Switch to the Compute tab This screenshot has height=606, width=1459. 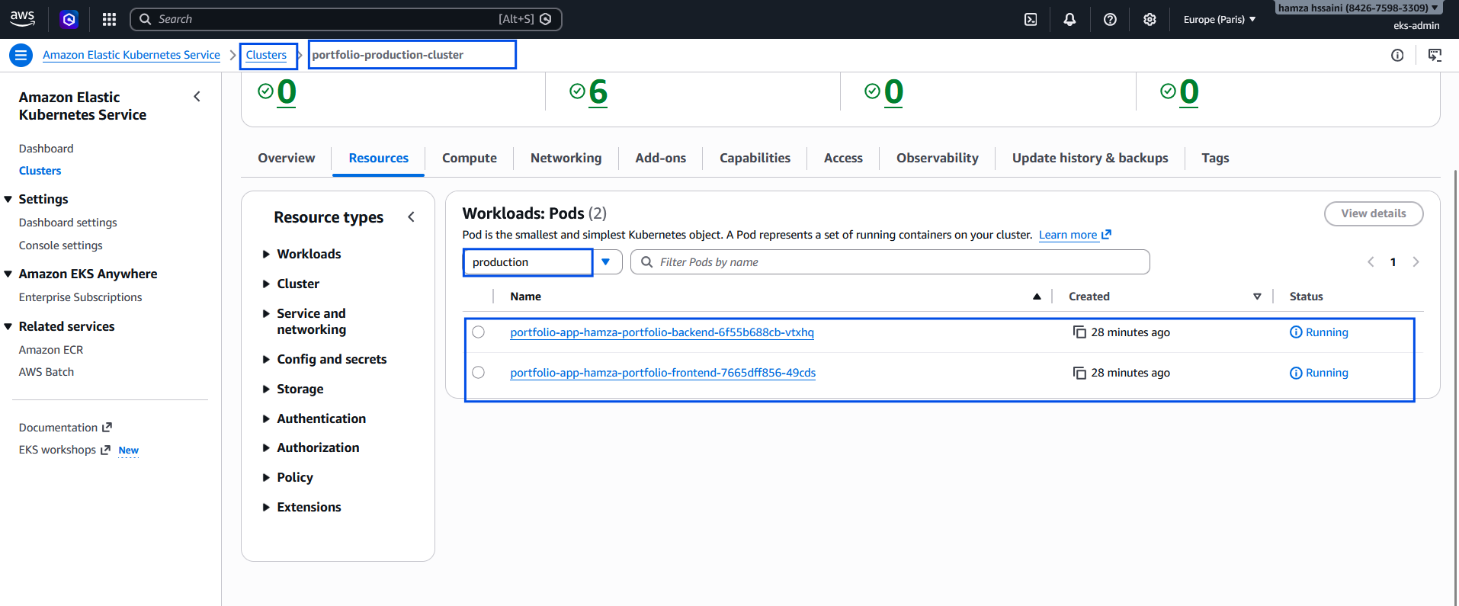click(x=470, y=158)
